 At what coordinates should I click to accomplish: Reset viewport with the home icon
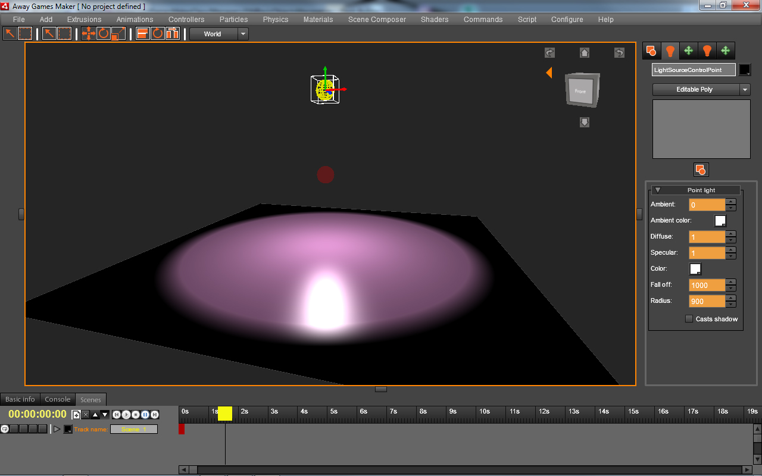585,53
